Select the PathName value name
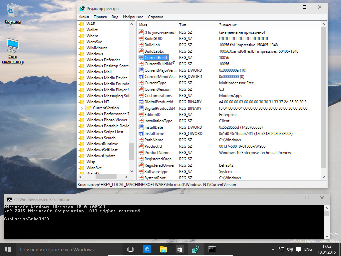The width and height of the screenshot is (341, 256). coord(154,140)
